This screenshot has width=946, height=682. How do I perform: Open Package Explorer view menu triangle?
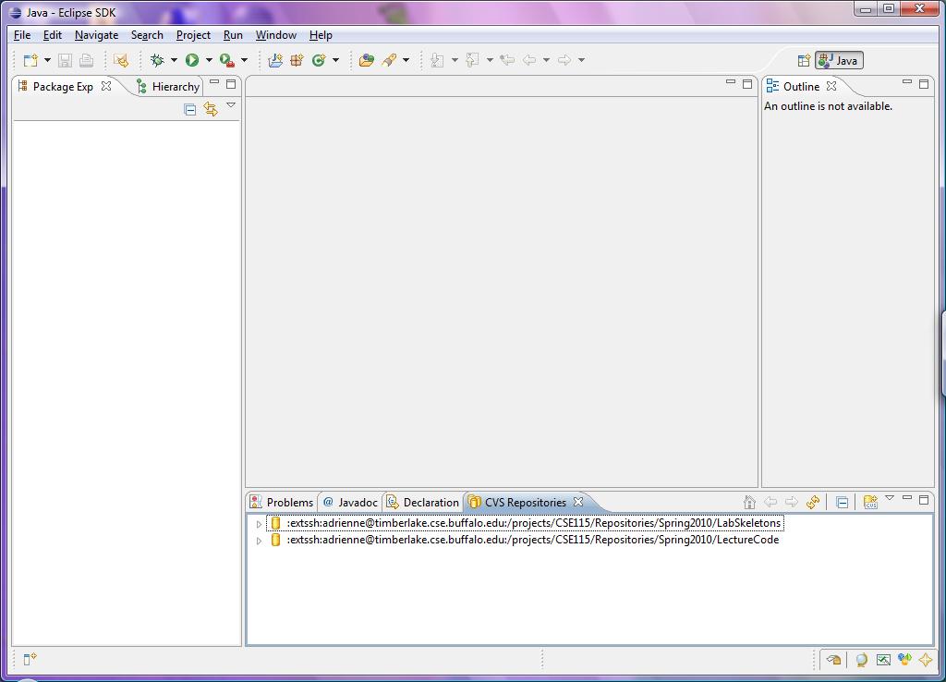pos(231,105)
